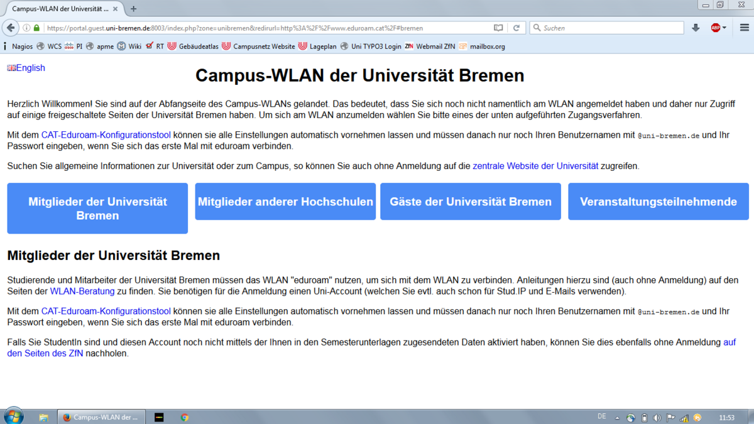
Task: Click the green padlock security icon
Action: pyautogui.click(x=36, y=28)
